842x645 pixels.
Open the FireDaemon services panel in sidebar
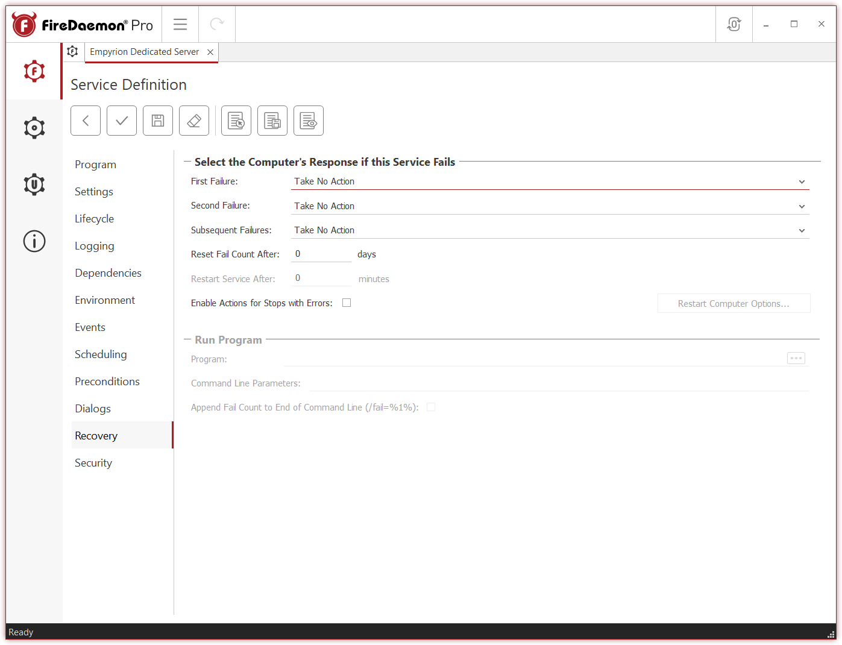(34, 71)
